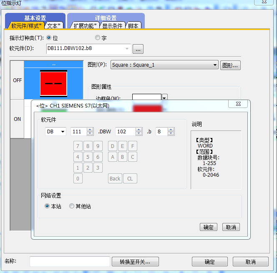Screen dimensions: 277x273
Task: Click the DBW address field 102
Action: pyautogui.click(x=126, y=131)
